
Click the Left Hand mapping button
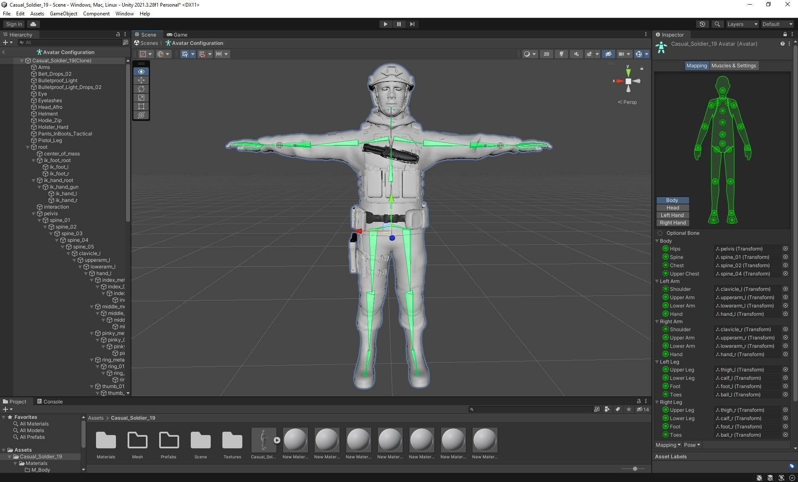tap(672, 215)
